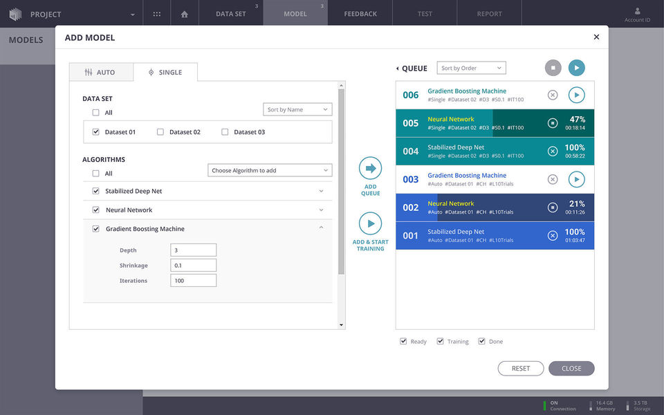664x415 pixels.
Task: Go to home icon
Action: coord(184,14)
